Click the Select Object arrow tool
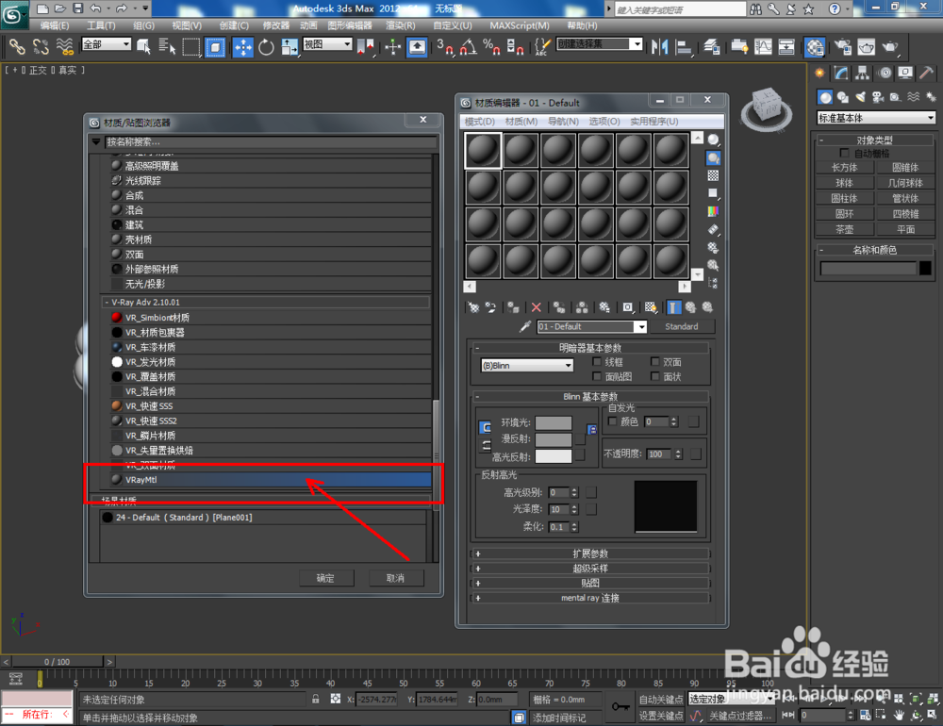Image resolution: width=943 pixels, height=726 pixels. click(x=143, y=47)
